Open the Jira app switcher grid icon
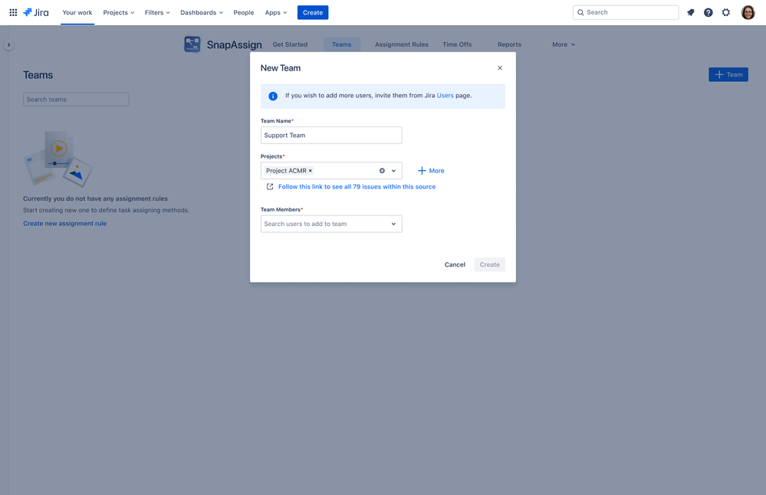This screenshot has height=495, width=766. [13, 12]
